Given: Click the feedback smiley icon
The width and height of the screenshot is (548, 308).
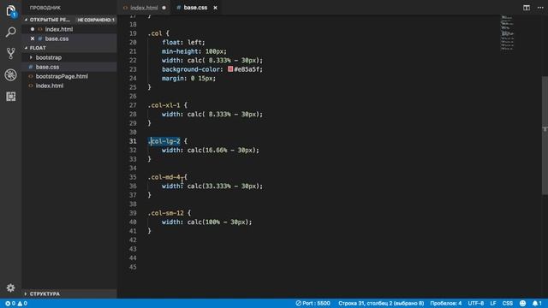Looking at the screenshot, I should pos(523,304).
